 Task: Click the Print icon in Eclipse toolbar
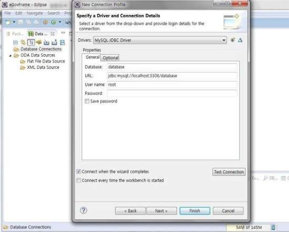coord(36,22)
